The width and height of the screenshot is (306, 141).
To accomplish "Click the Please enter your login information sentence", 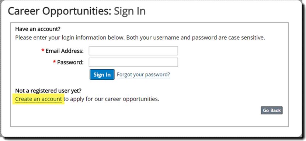I will [x=70, y=38].
